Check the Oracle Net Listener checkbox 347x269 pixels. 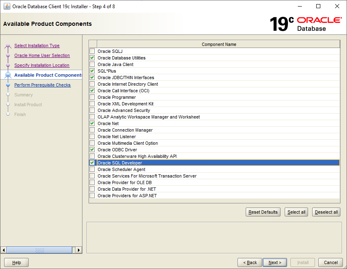pyautogui.click(x=92, y=137)
